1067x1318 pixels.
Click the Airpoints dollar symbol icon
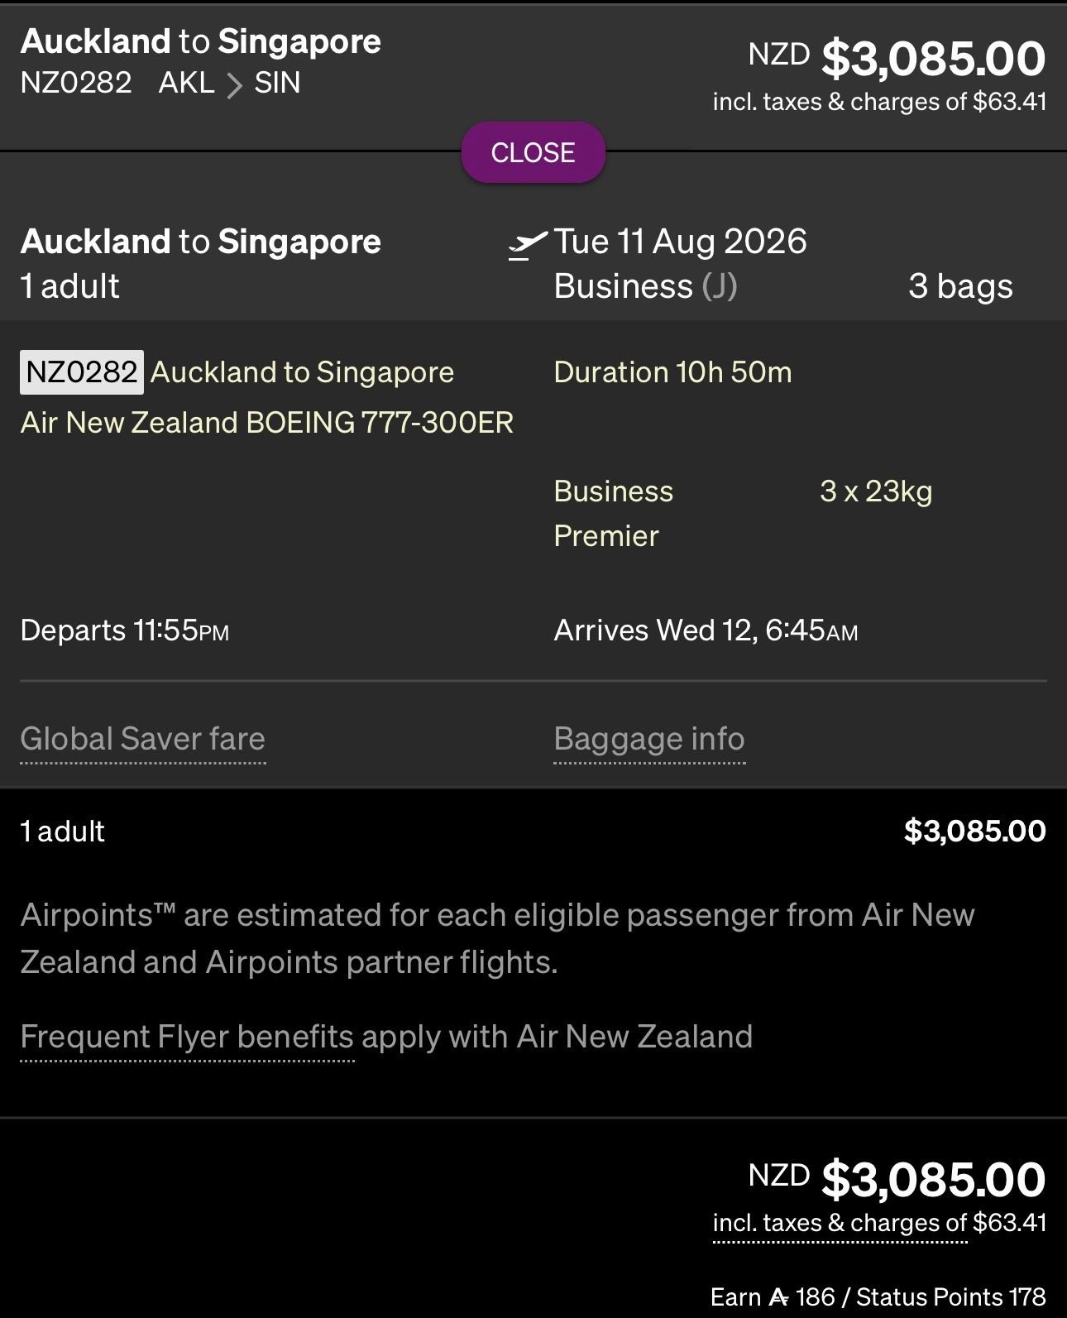[x=779, y=1296]
